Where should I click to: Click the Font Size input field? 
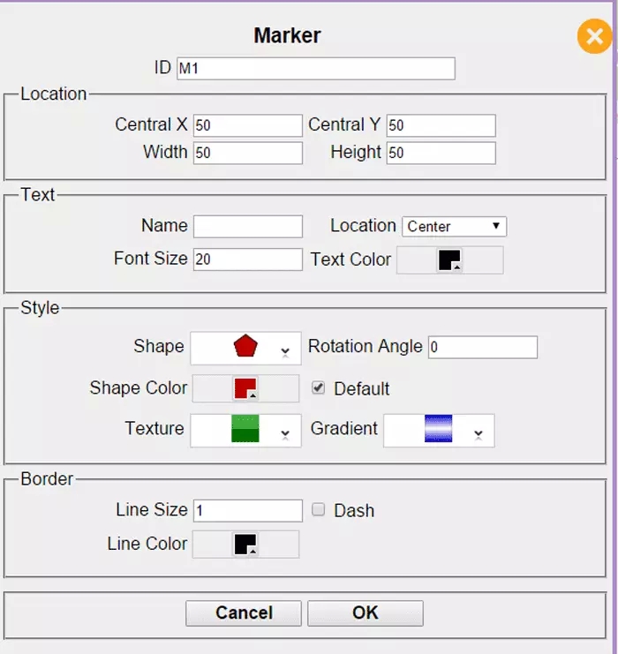(x=248, y=259)
